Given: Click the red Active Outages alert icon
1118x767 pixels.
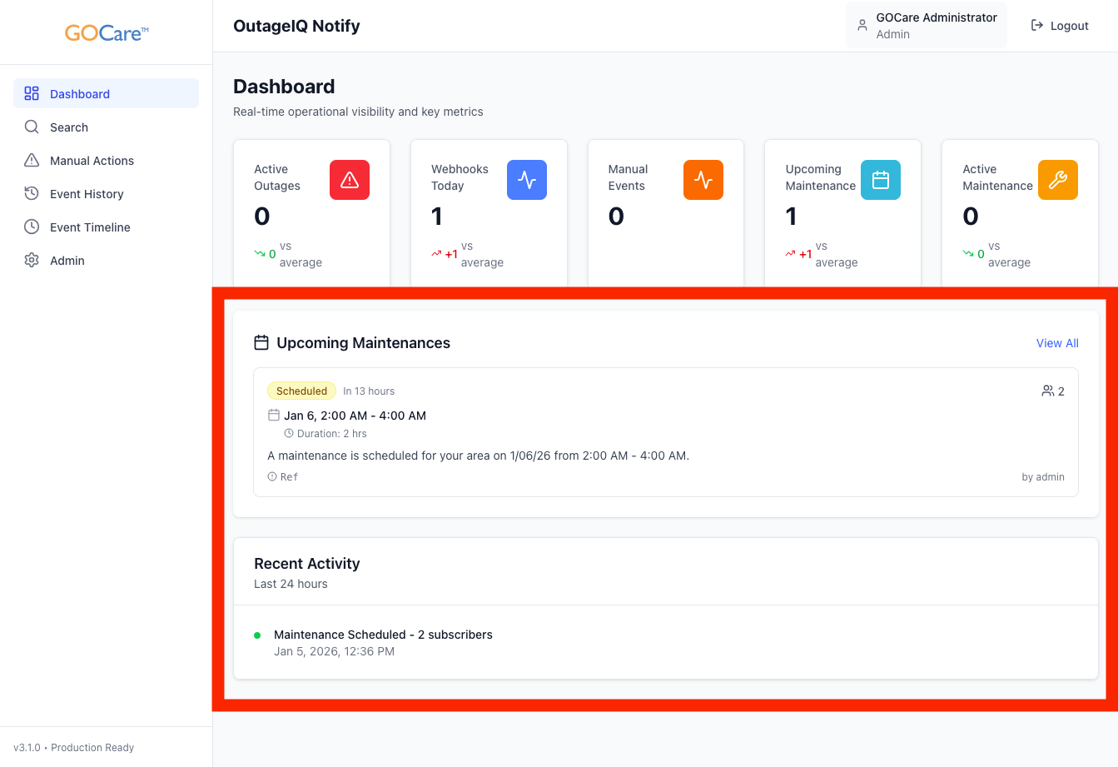Looking at the screenshot, I should [350, 180].
